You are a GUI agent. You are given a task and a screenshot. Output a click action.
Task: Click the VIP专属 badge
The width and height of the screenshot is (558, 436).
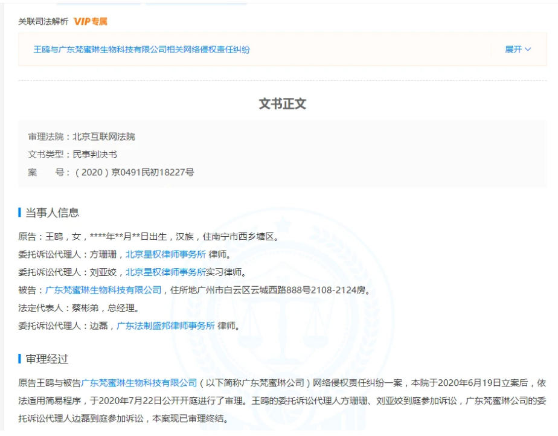(91, 22)
